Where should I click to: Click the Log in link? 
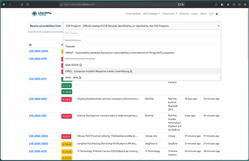(195, 14)
